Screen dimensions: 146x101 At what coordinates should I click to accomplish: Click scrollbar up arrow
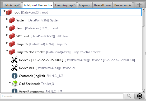(143, 10)
